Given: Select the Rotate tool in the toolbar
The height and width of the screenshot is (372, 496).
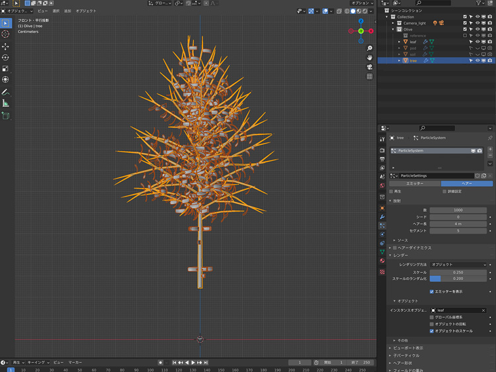Looking at the screenshot, I should pyautogui.click(x=6, y=58).
